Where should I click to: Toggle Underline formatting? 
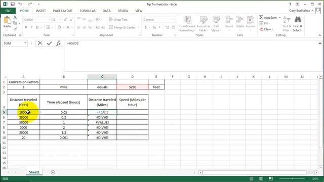coord(37,27)
